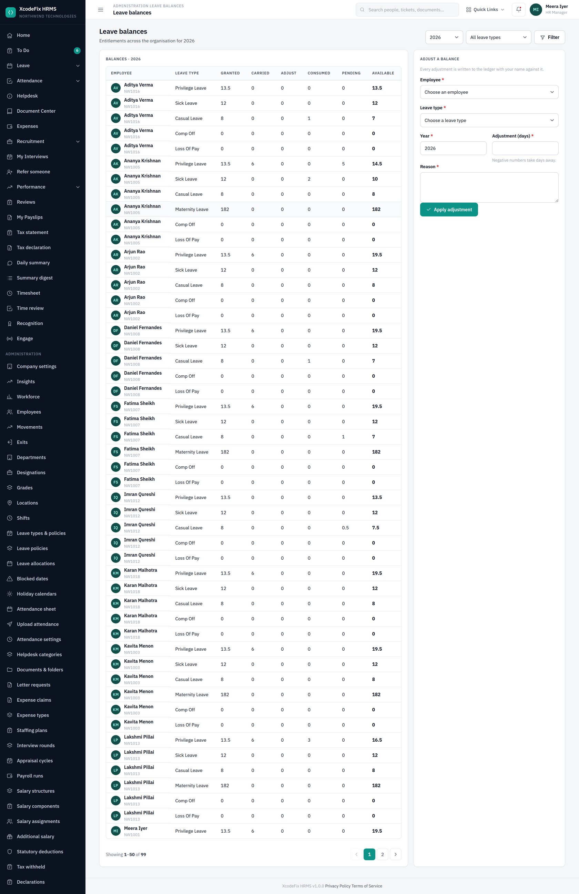Expand the Leave submenu chevron
This screenshot has height=894, width=579.
[78, 66]
